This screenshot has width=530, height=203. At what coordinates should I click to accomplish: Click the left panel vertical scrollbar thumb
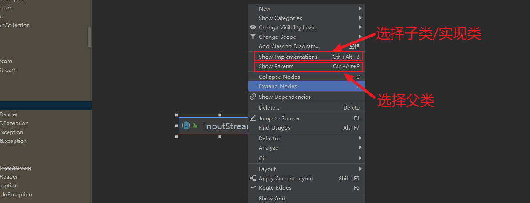[89, 37]
